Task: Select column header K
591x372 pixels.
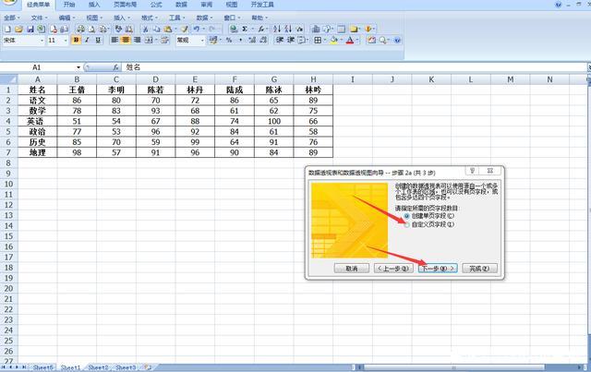Action: (431, 79)
